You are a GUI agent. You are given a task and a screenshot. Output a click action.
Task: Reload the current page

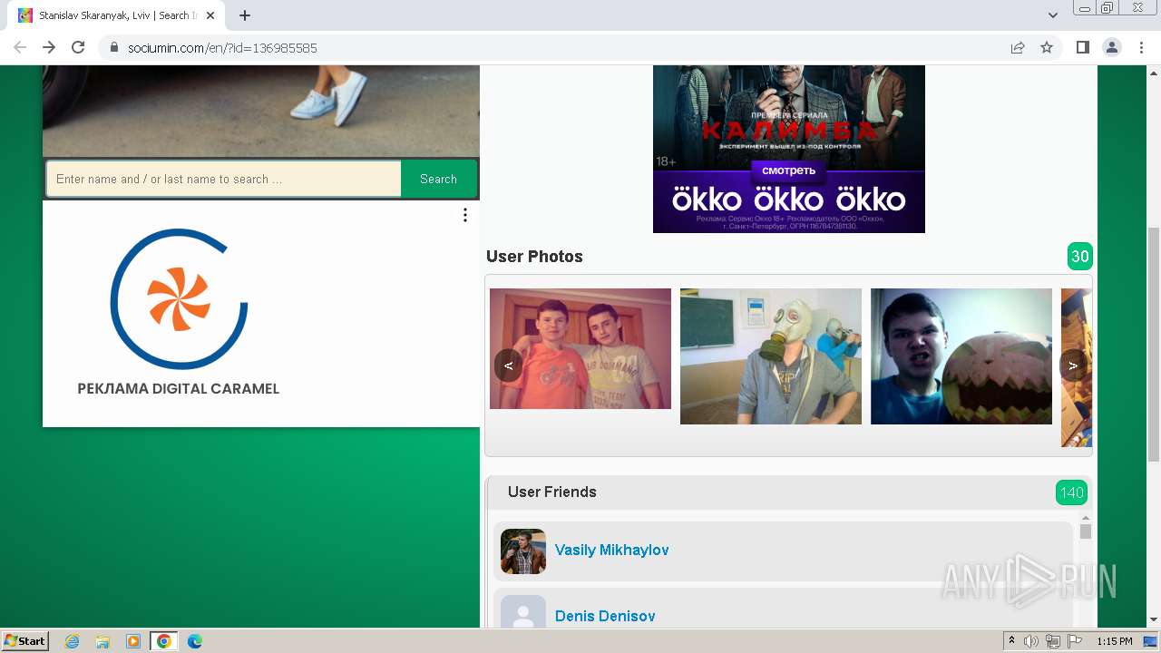point(78,47)
